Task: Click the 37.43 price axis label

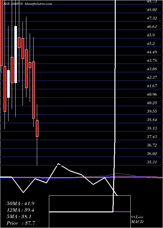Action: click(x=152, y=137)
